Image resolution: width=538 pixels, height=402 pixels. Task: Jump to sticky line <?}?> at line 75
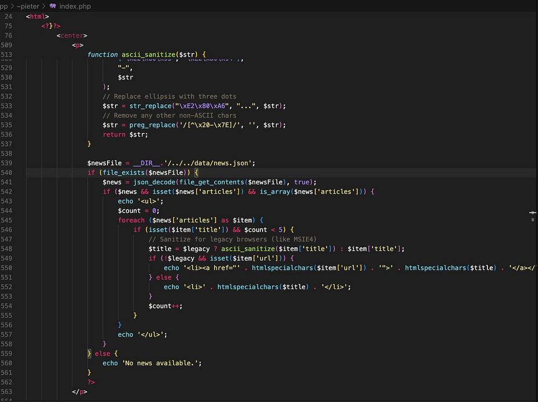(x=51, y=26)
